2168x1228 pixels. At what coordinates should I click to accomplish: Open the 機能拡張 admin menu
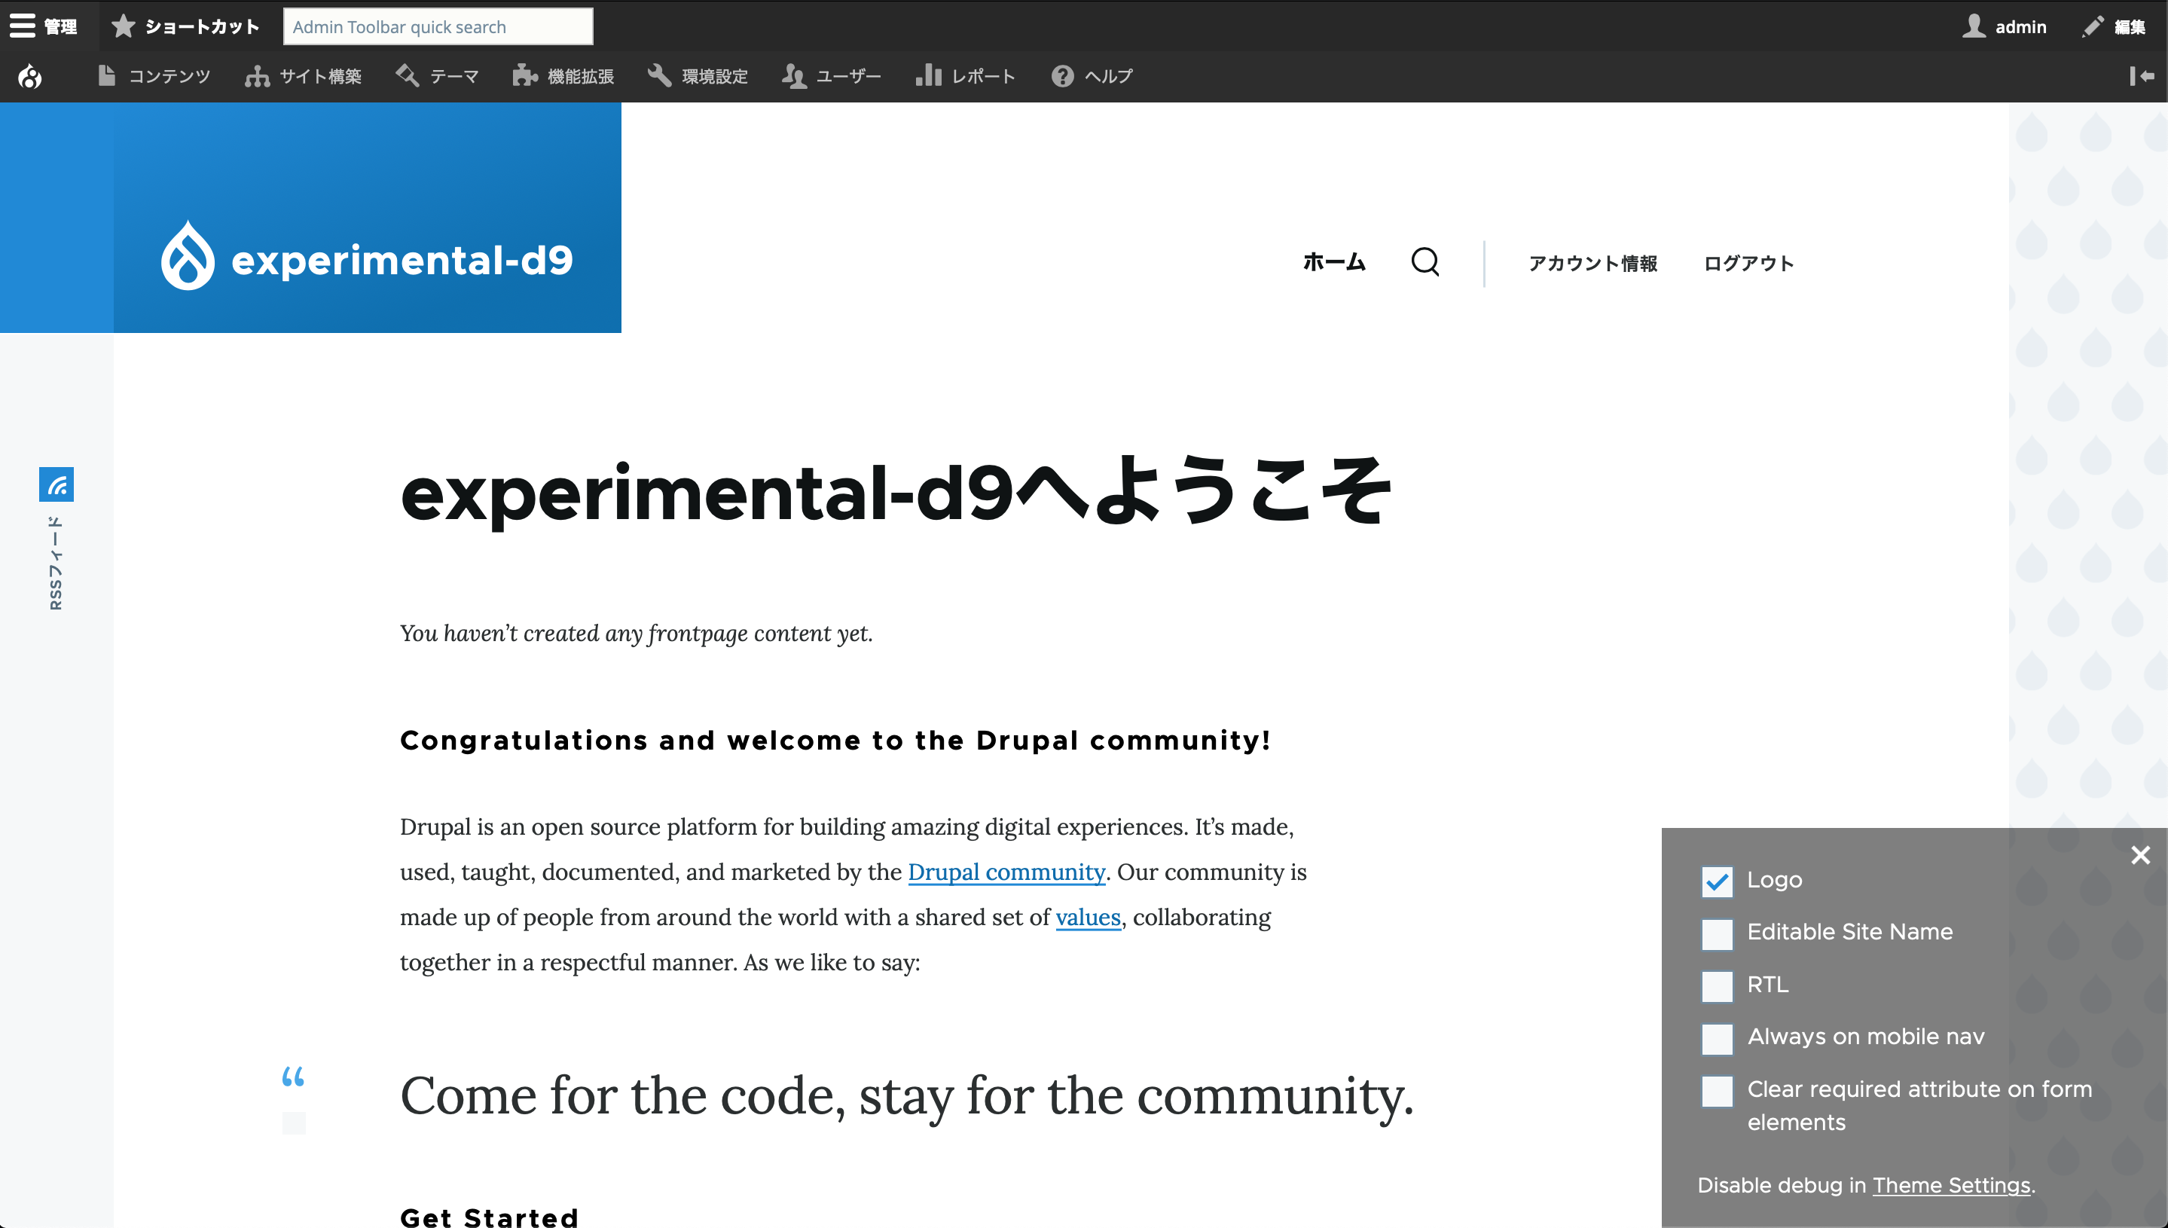pos(563,76)
